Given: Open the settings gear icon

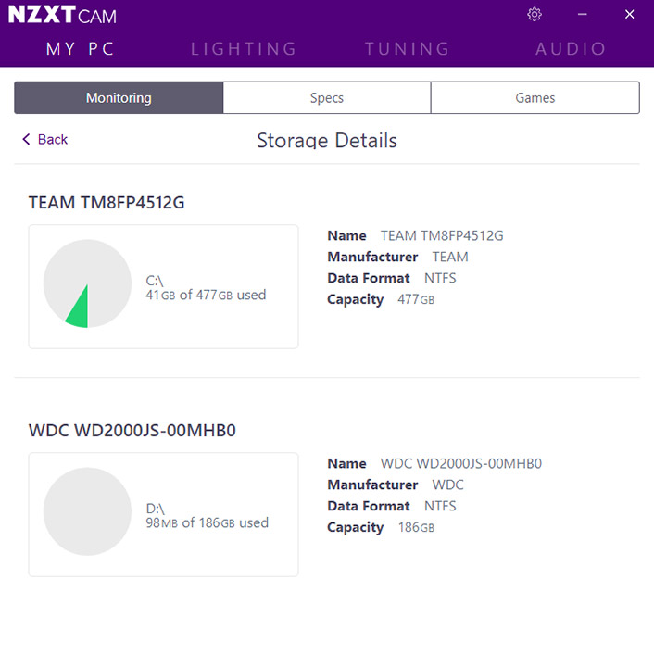Looking at the screenshot, I should pyautogui.click(x=535, y=15).
